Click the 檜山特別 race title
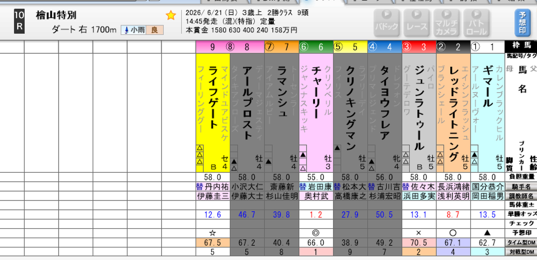Viewport: 537px width, 260px height. (x=56, y=15)
